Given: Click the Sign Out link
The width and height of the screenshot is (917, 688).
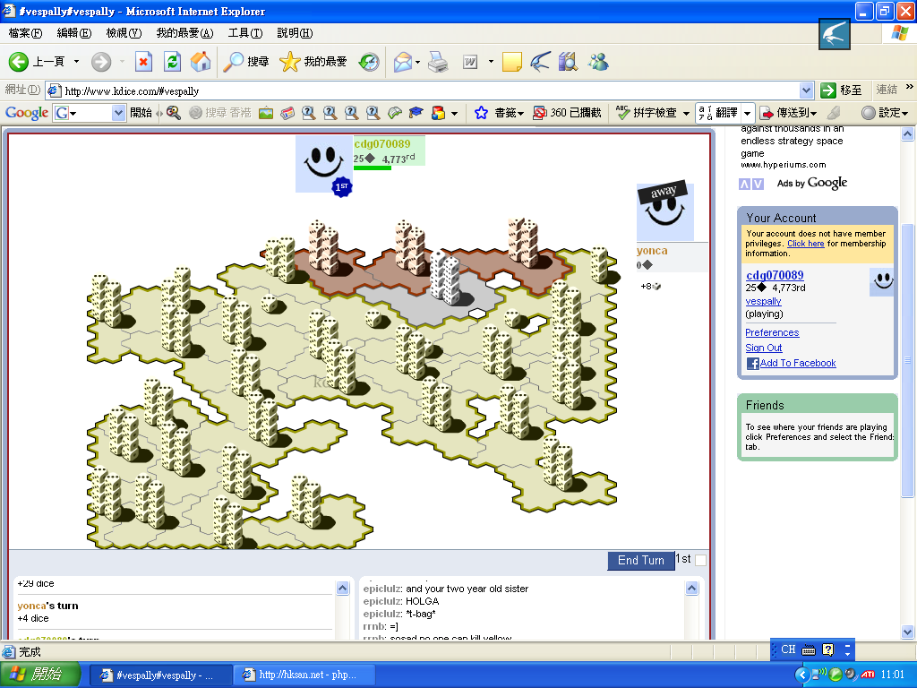Looking at the screenshot, I should (x=763, y=348).
